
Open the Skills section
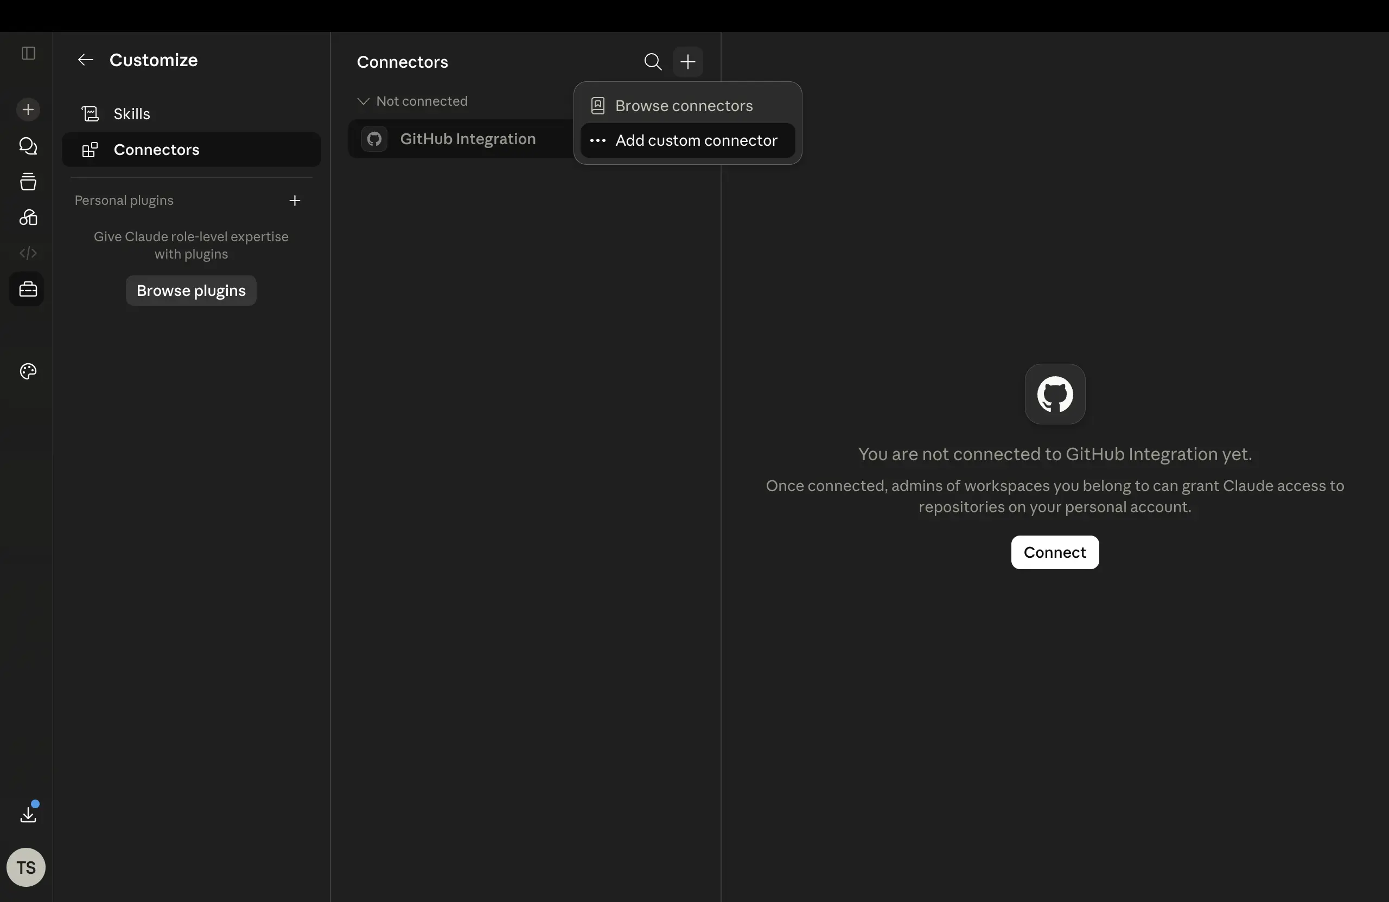(192, 114)
